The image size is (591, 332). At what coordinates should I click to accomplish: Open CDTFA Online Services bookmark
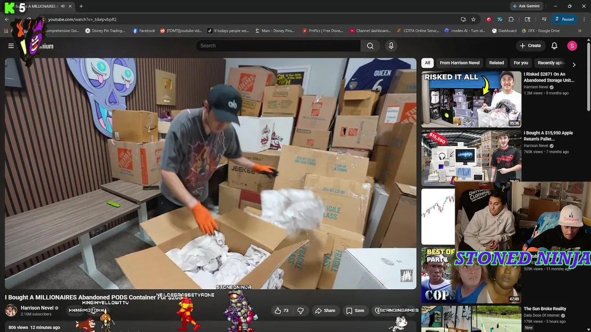tap(418, 31)
